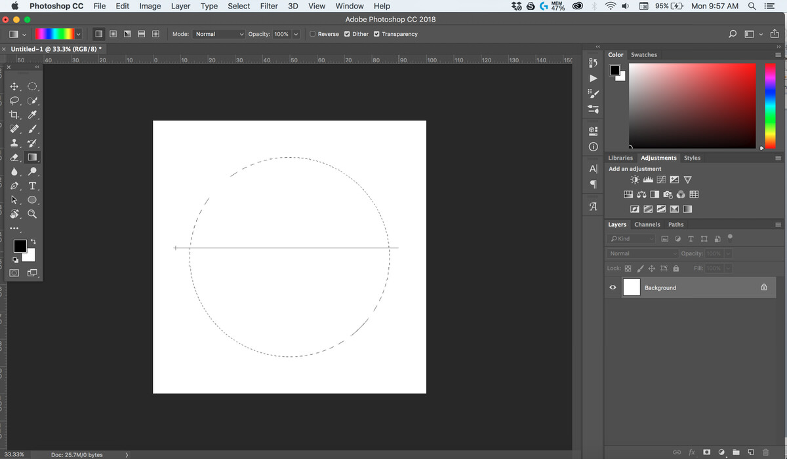
Task: Activate the Zoom tool
Action: click(x=32, y=214)
